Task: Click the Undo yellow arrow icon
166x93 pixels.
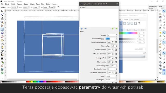Action: [160, 33]
